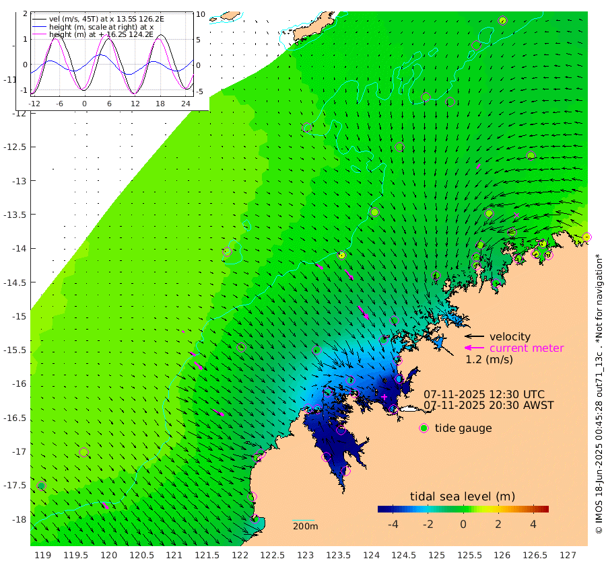Click tide gauge circle near 12.6S 126.4E
The width and height of the screenshot is (606, 569).
click(x=531, y=155)
